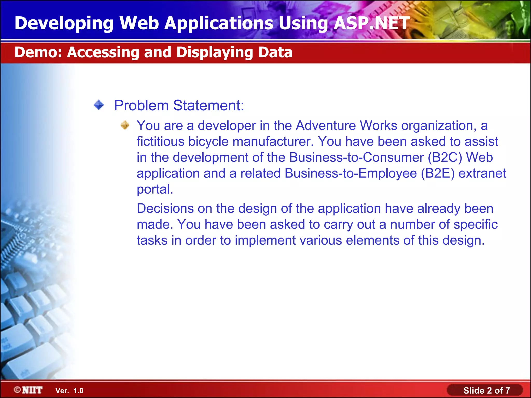Click the 'Problem Statement:' heading text
The width and height of the screenshot is (531, 398).
tap(179, 105)
